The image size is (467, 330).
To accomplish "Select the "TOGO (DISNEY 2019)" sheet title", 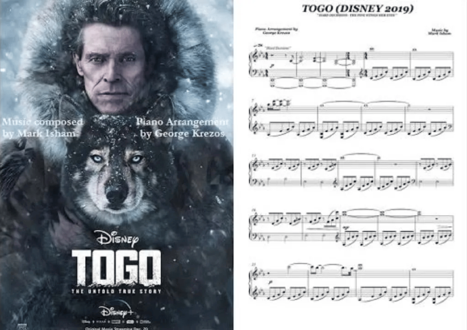I will coord(357,8).
